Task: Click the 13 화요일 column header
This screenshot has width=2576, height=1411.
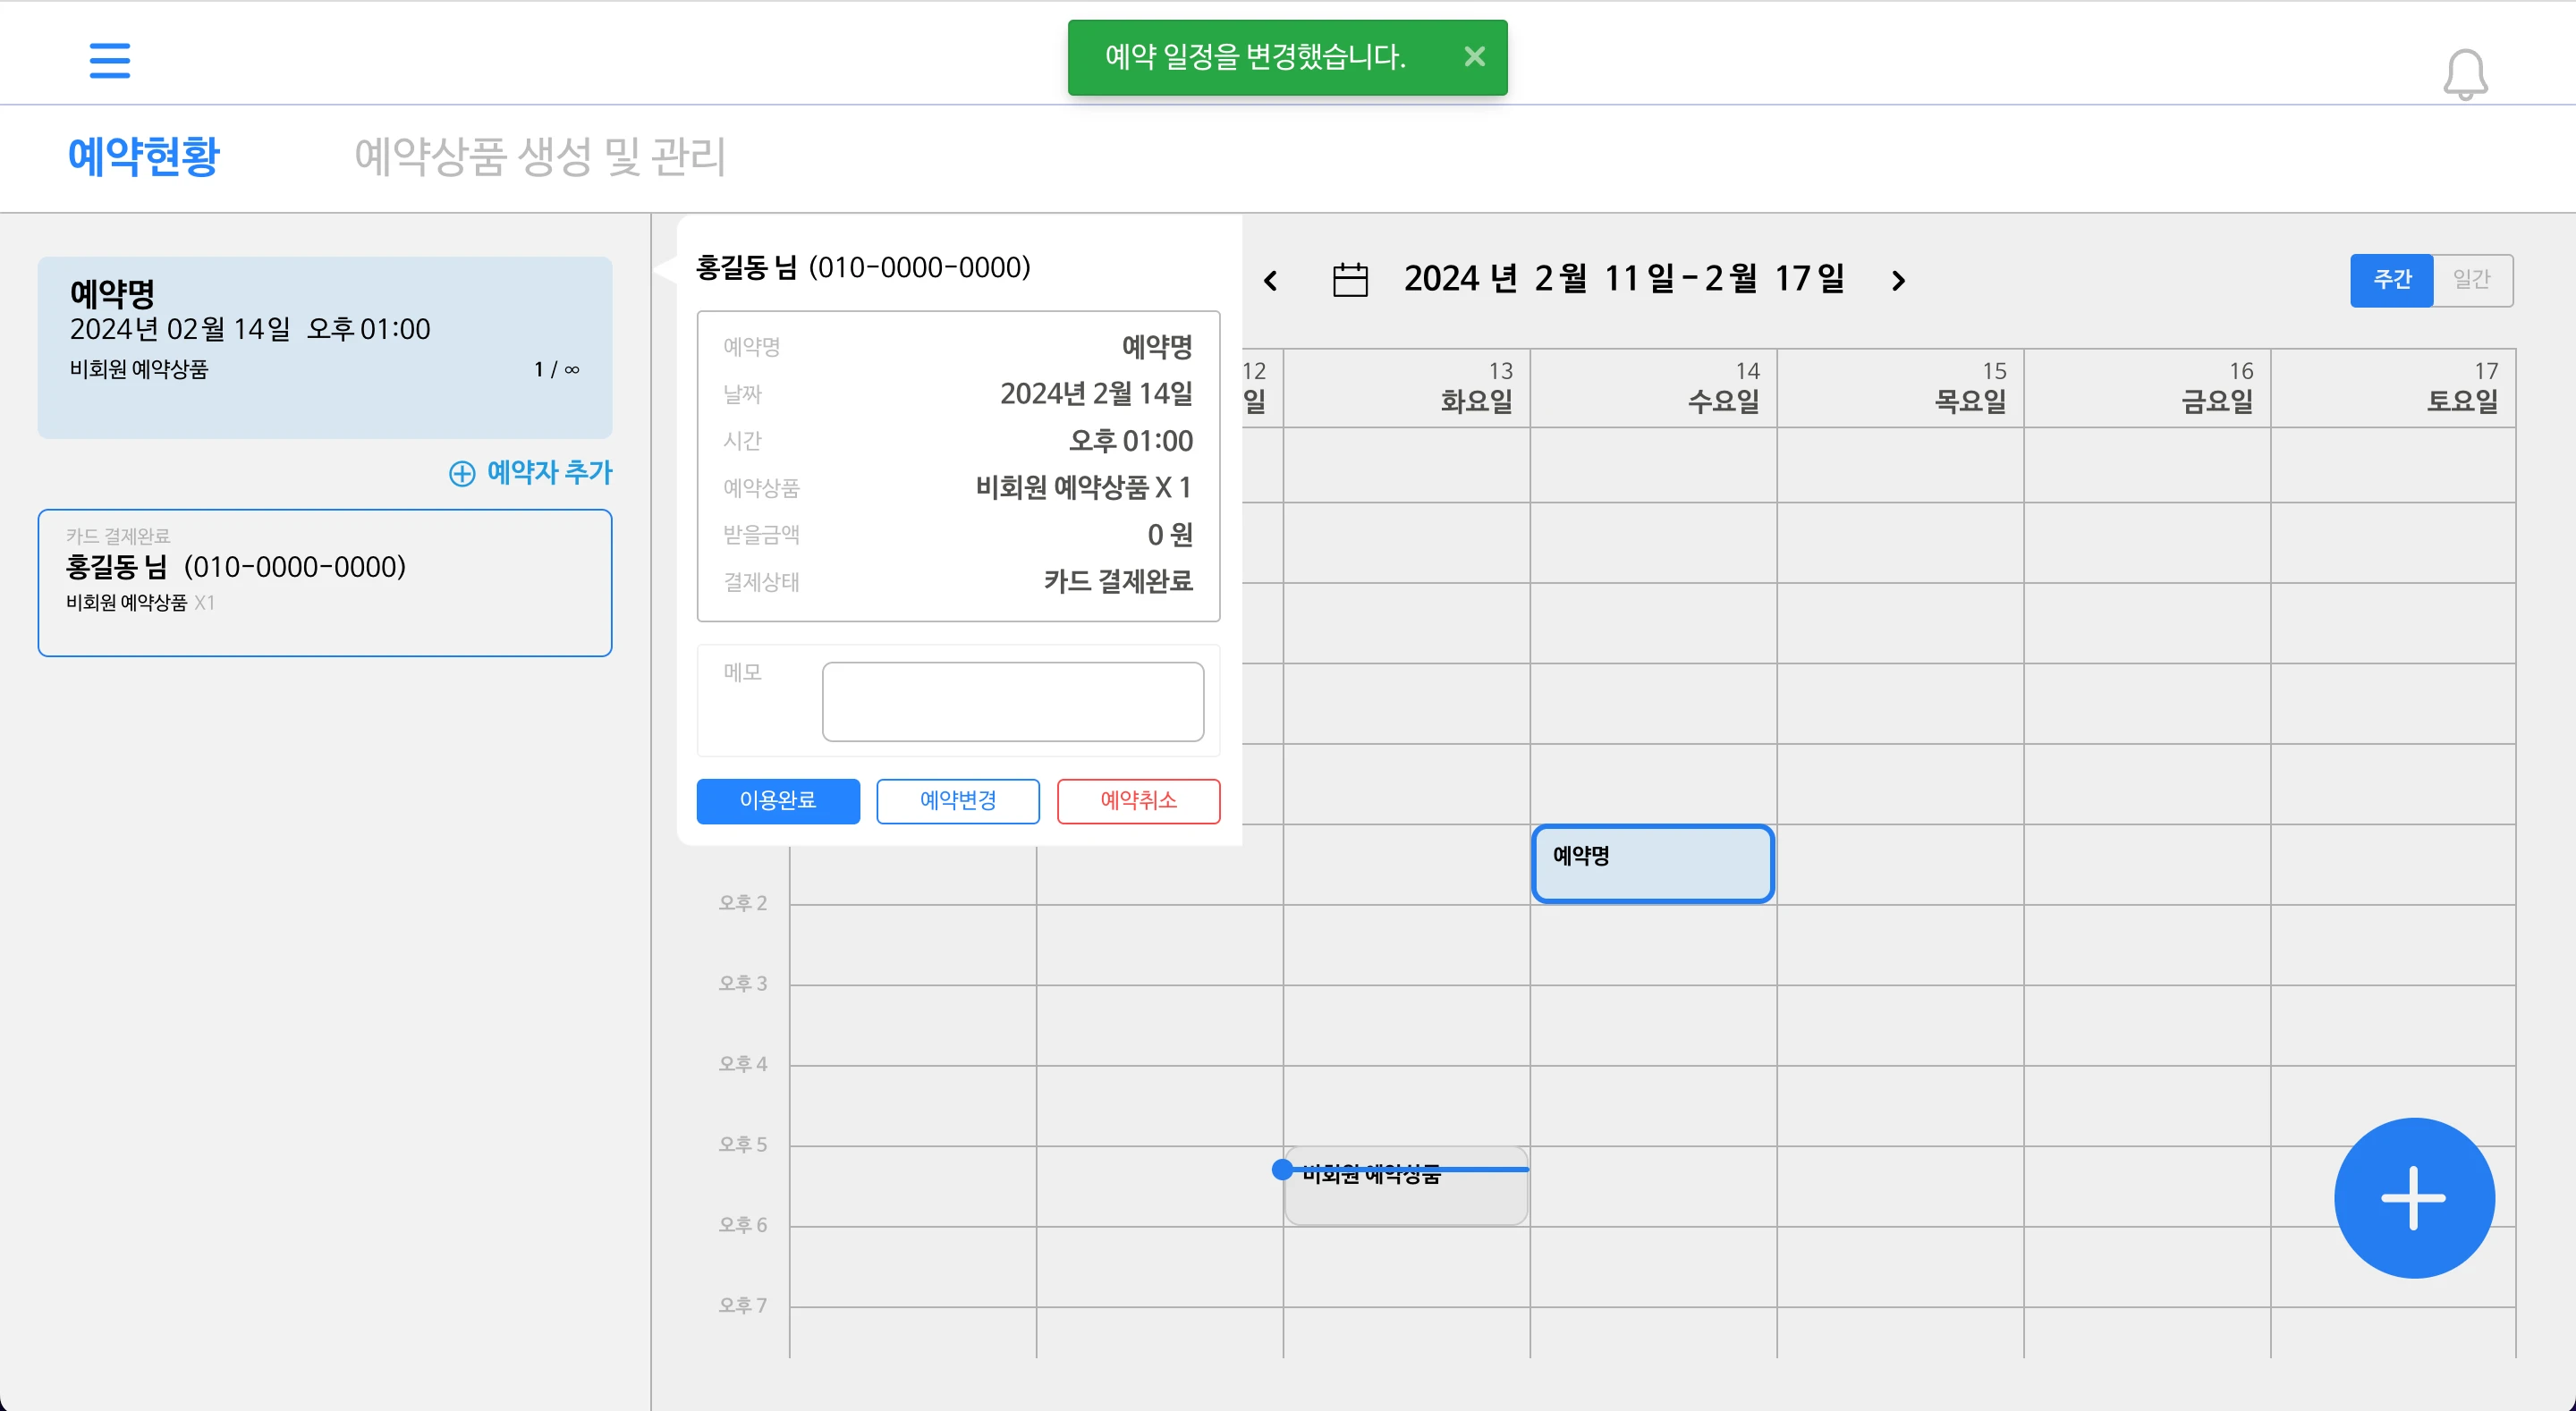Action: 1407,388
